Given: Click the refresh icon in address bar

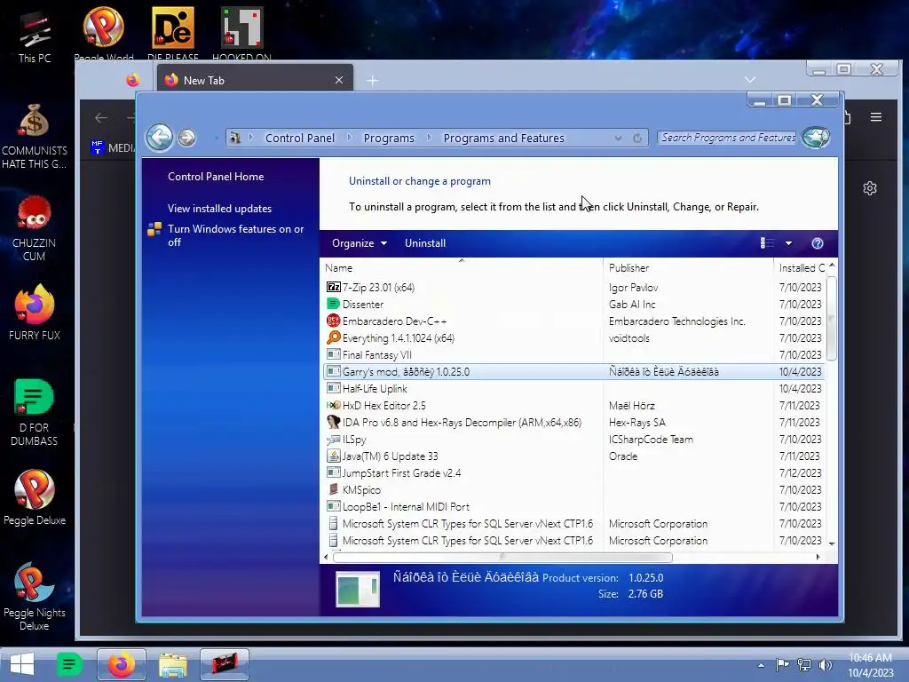Looking at the screenshot, I should (x=637, y=138).
